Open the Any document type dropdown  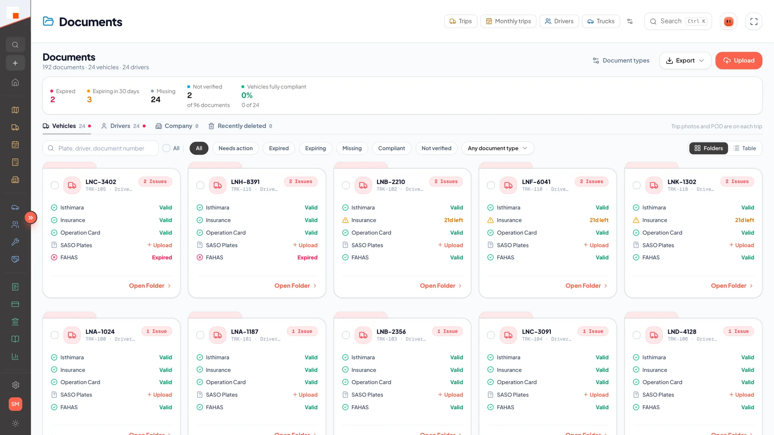498,148
